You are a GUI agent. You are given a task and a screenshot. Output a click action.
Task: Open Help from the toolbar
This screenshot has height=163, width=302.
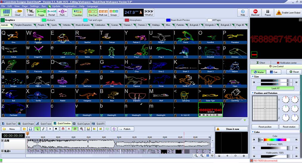243,12
